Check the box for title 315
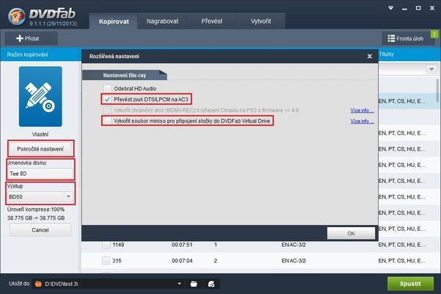Screen dimensions: 441x294 (x=106, y=261)
